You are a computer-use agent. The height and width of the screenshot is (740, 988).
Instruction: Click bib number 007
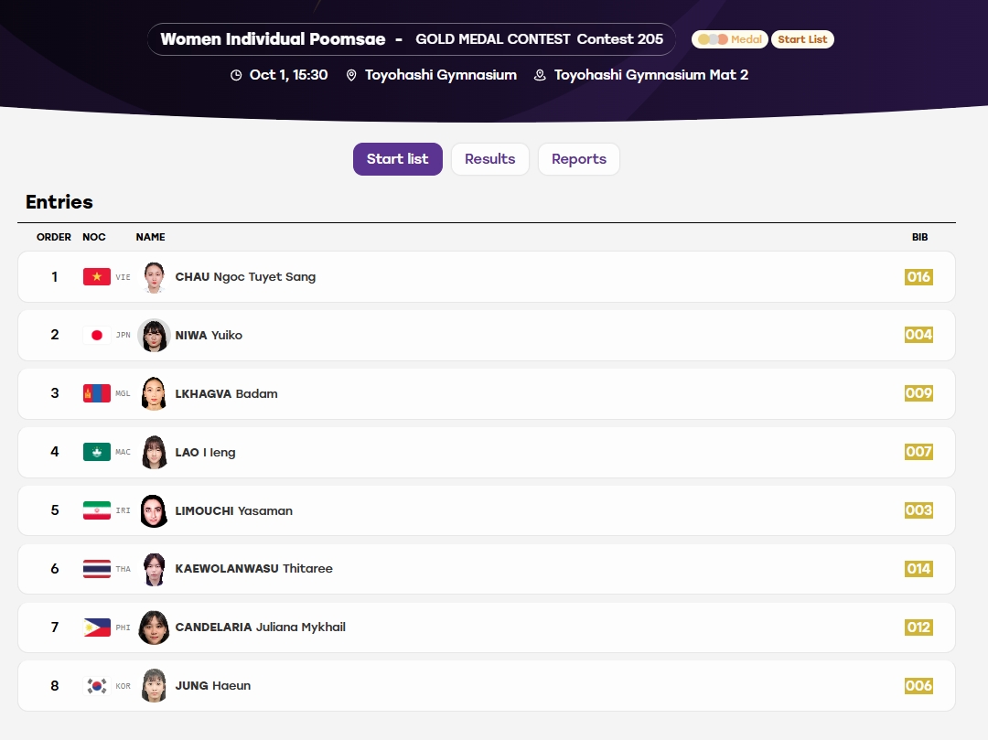(918, 452)
